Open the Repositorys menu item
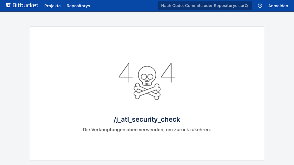 click(x=78, y=6)
